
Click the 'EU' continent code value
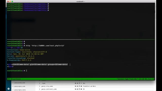coord(84,89)
